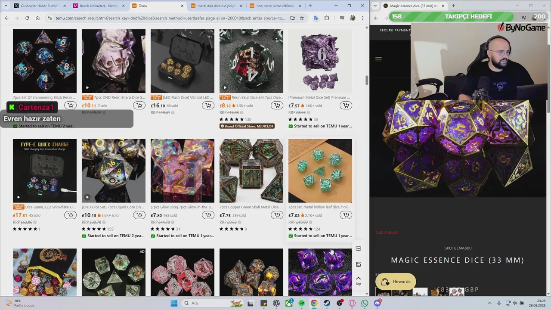551x310 pixels.
Task: Open Steam from the taskbar
Action: point(327,303)
